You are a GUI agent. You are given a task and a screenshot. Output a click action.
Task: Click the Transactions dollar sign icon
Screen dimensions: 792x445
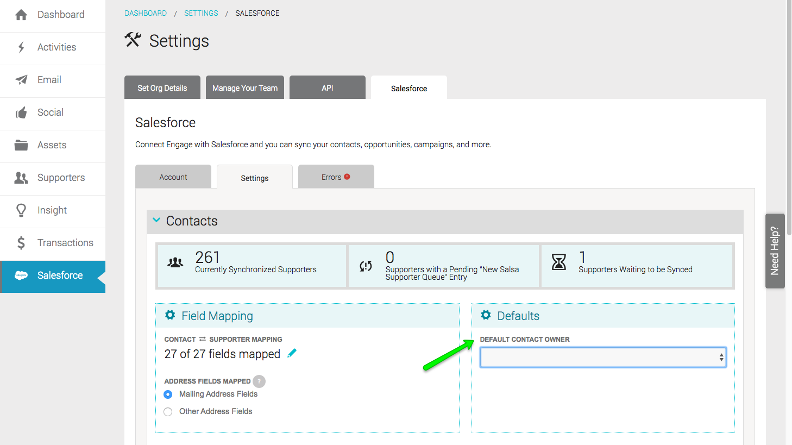pyautogui.click(x=21, y=243)
